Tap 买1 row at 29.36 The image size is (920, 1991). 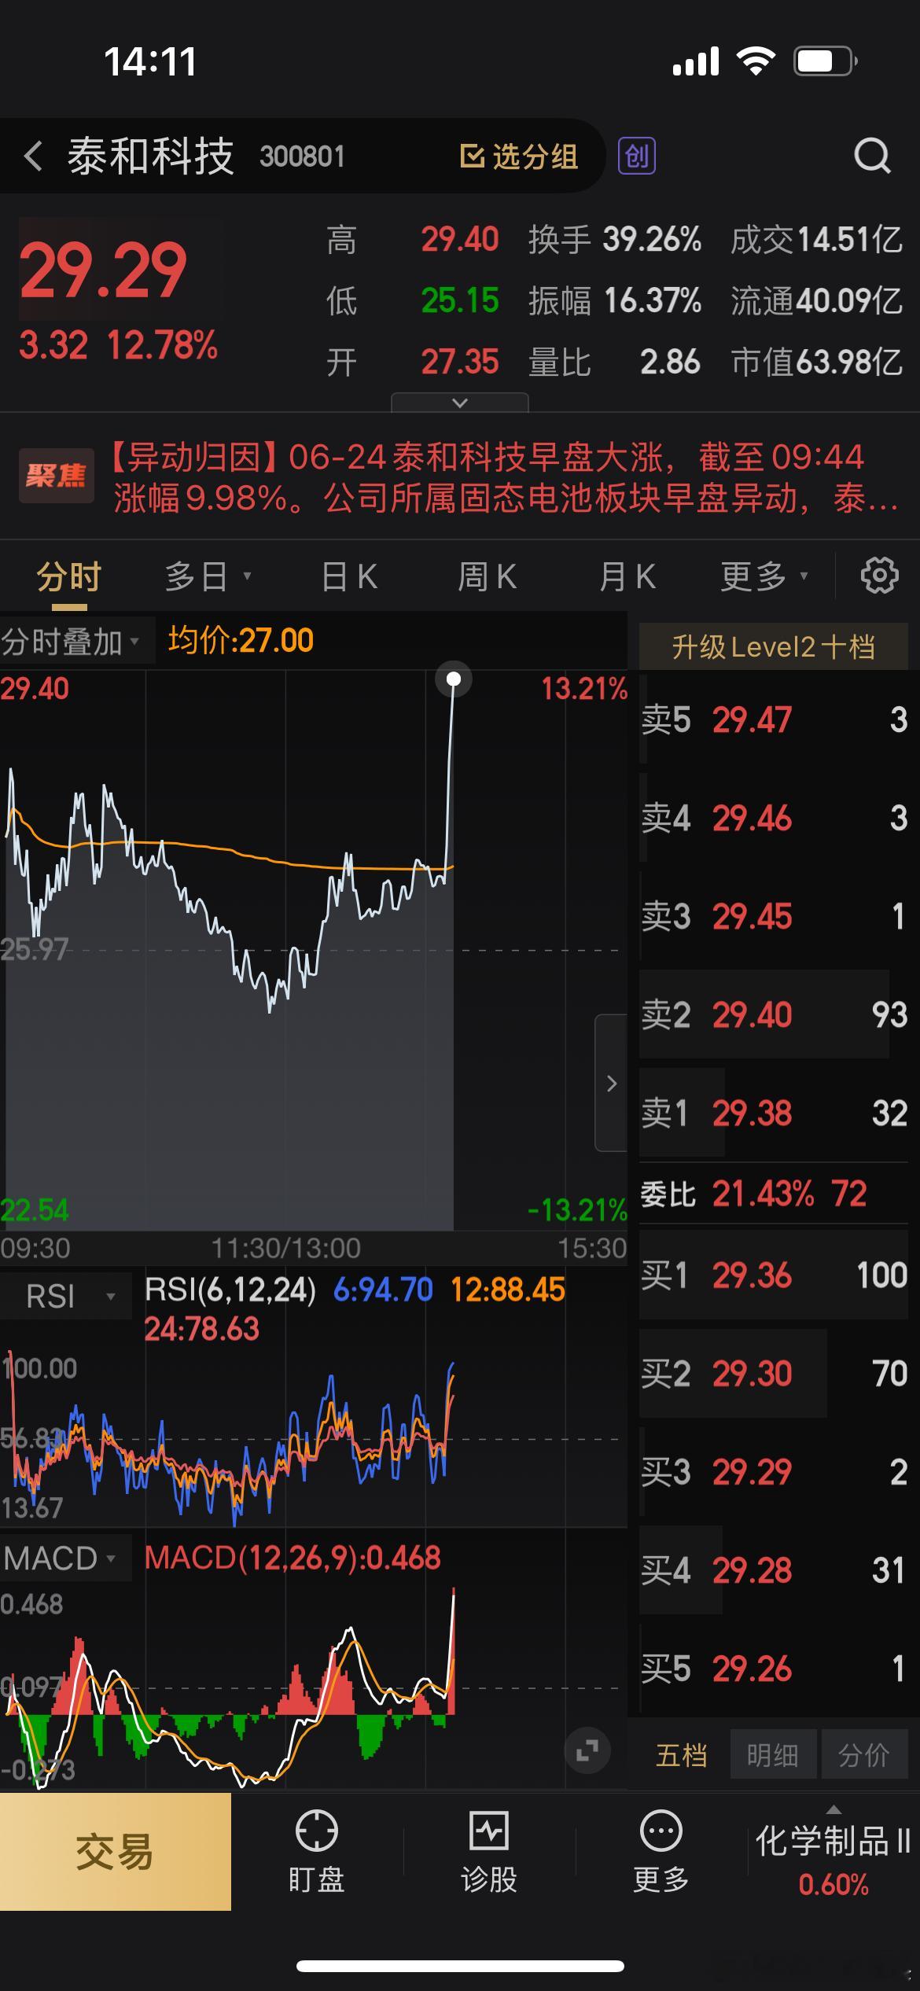pos(775,1275)
